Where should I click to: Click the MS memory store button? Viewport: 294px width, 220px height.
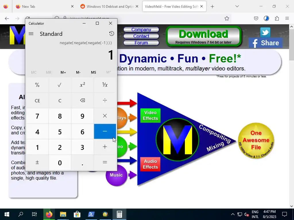tap(93, 72)
